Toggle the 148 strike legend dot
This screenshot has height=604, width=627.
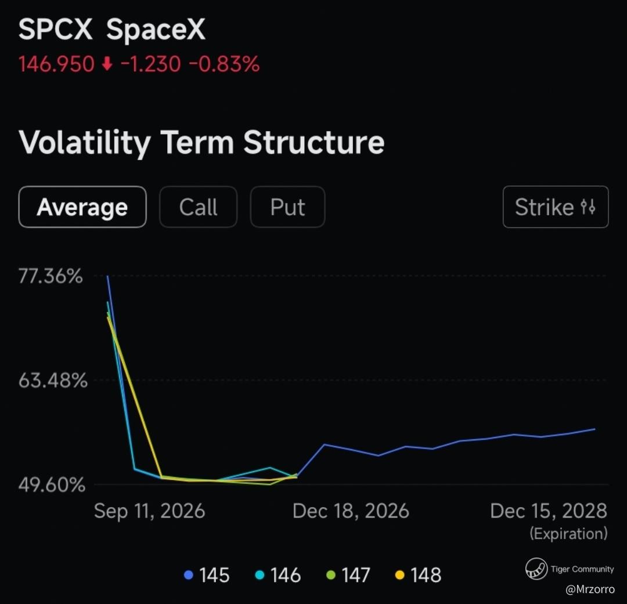(x=400, y=575)
